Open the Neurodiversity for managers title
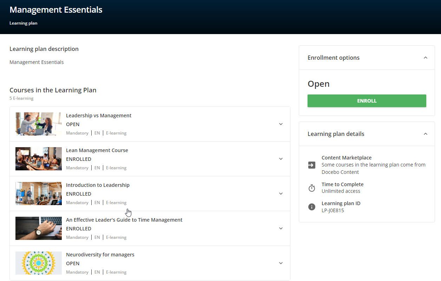Screen dimensions: 441x281 pos(100,255)
